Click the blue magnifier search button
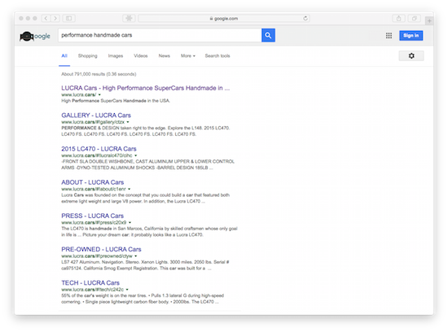The width and height of the screenshot is (448, 332). [268, 35]
